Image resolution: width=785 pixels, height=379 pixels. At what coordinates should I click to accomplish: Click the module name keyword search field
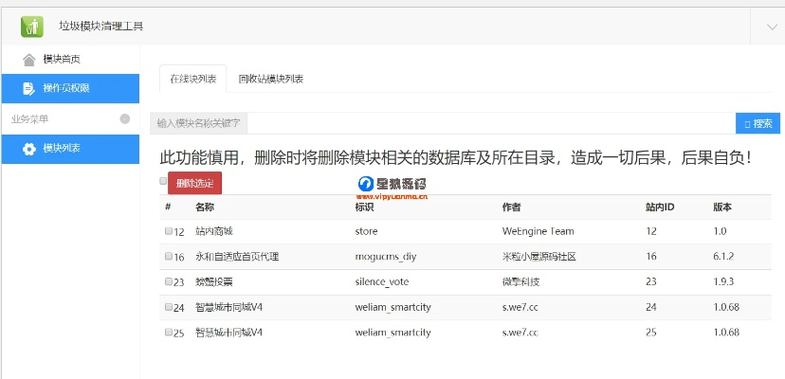click(492, 124)
